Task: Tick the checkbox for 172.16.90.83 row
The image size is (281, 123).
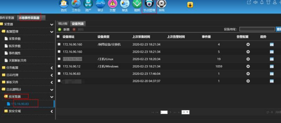Action: [x=59, y=74]
